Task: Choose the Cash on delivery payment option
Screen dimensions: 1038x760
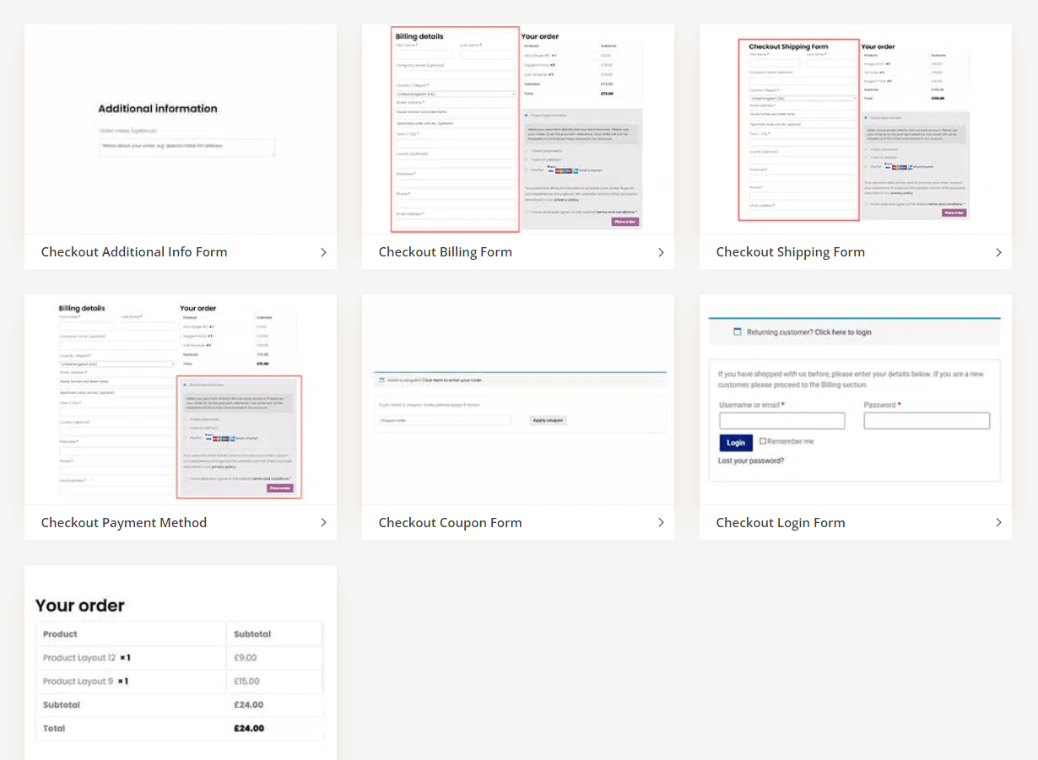Action: (x=526, y=159)
